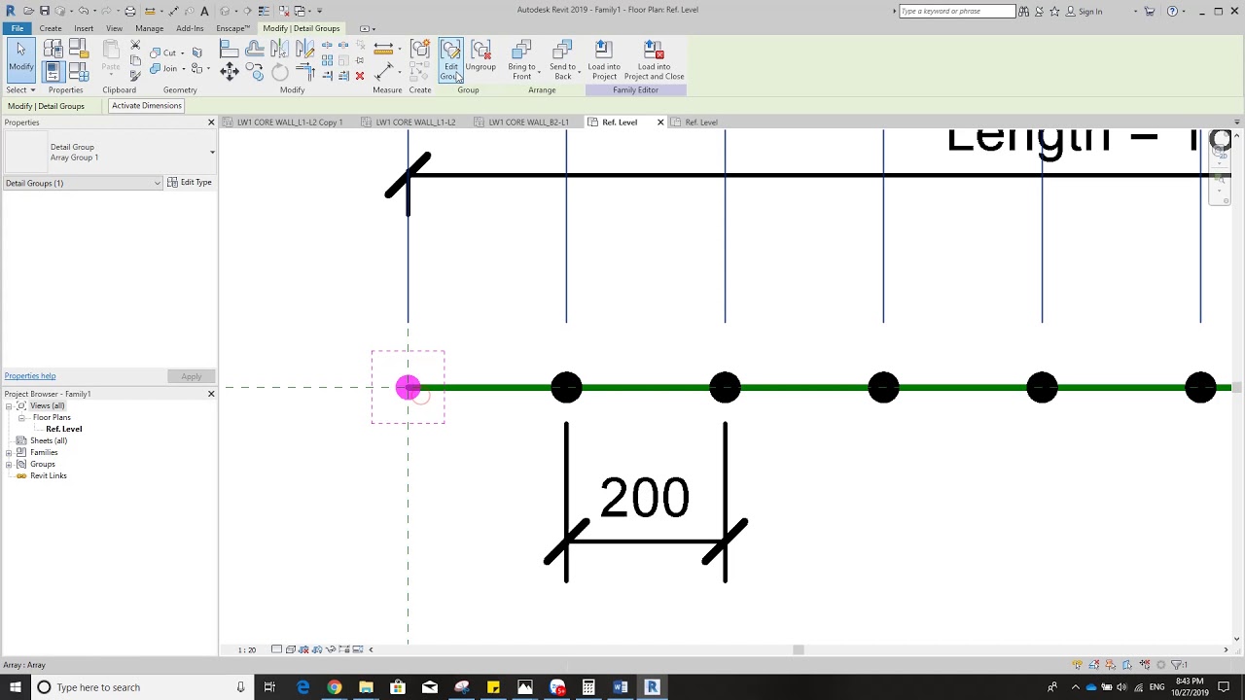
Task: Click Undo in the quick access toolbar
Action: 83,11
